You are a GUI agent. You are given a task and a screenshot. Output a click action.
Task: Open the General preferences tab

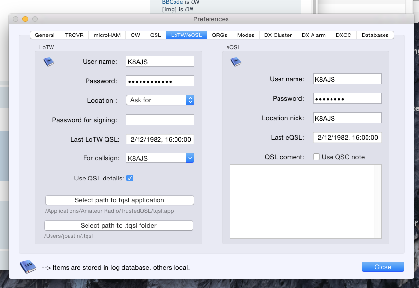coord(45,35)
